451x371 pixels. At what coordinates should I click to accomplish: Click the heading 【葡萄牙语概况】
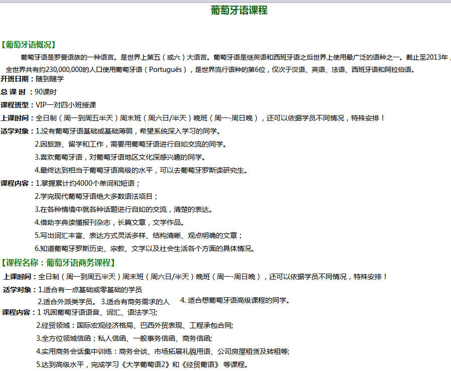[x=28, y=45]
